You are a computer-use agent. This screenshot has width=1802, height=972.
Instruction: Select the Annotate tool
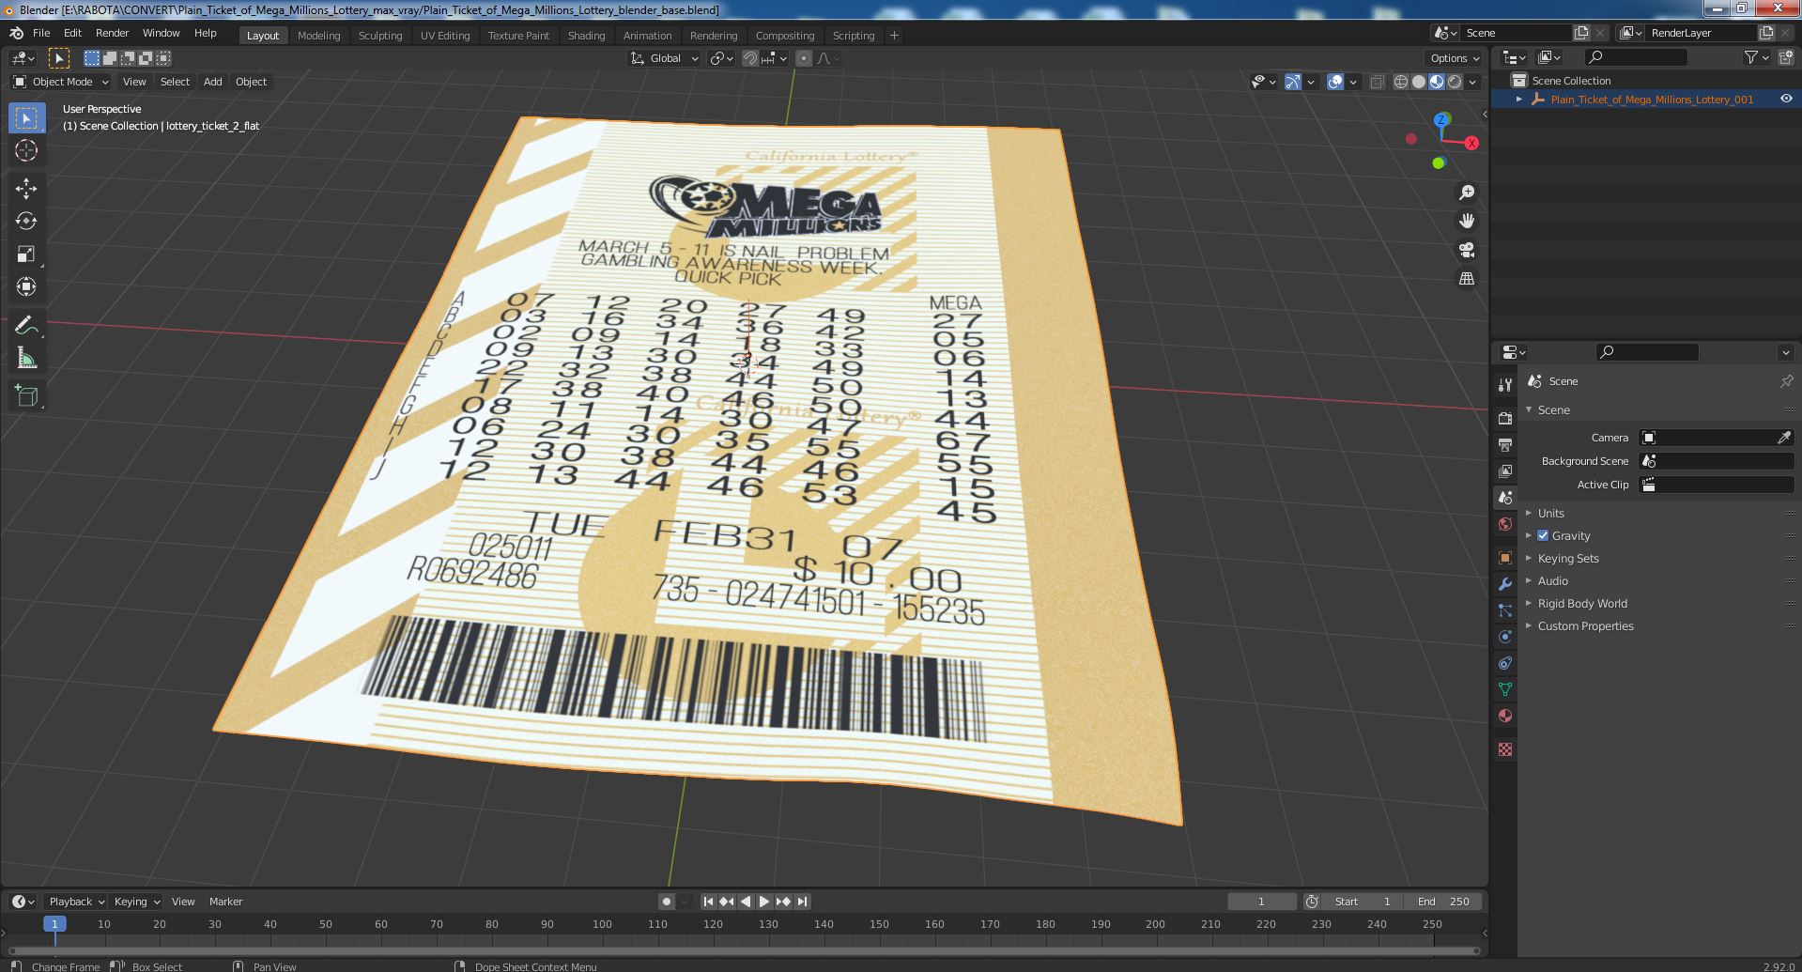tap(26, 325)
